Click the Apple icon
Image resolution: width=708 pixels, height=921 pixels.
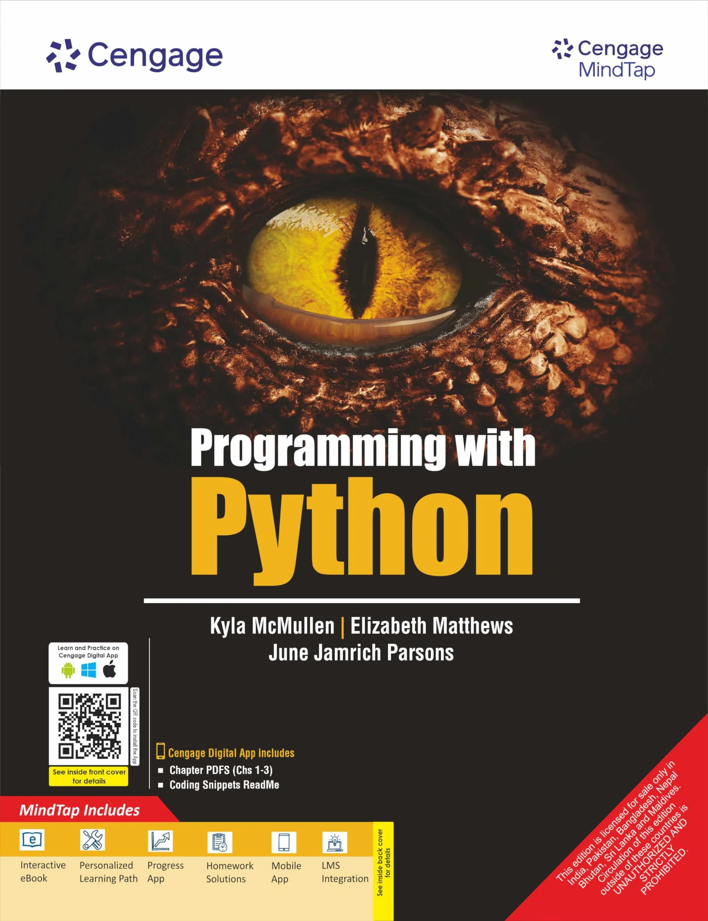[110, 669]
